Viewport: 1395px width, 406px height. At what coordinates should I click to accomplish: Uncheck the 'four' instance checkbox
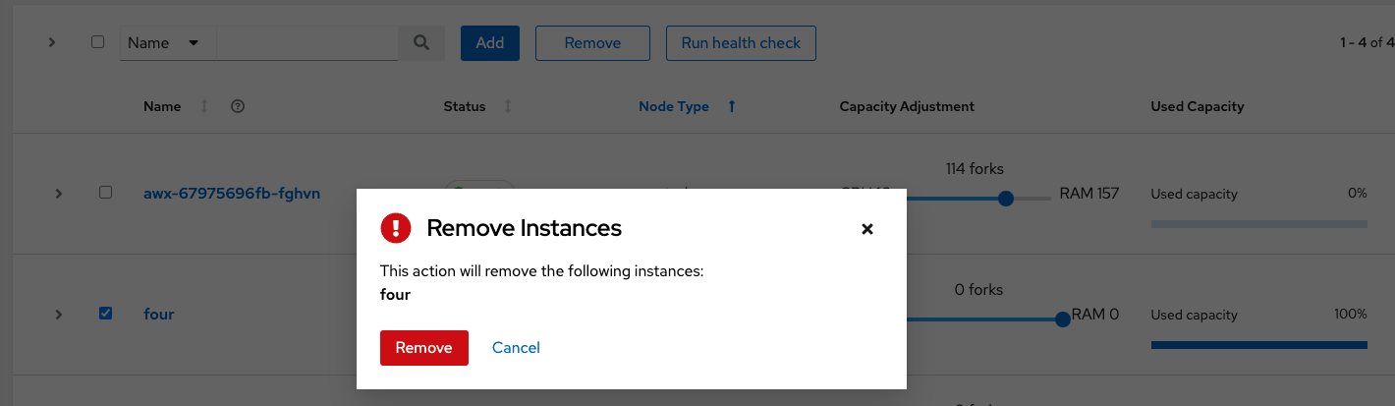(106, 314)
